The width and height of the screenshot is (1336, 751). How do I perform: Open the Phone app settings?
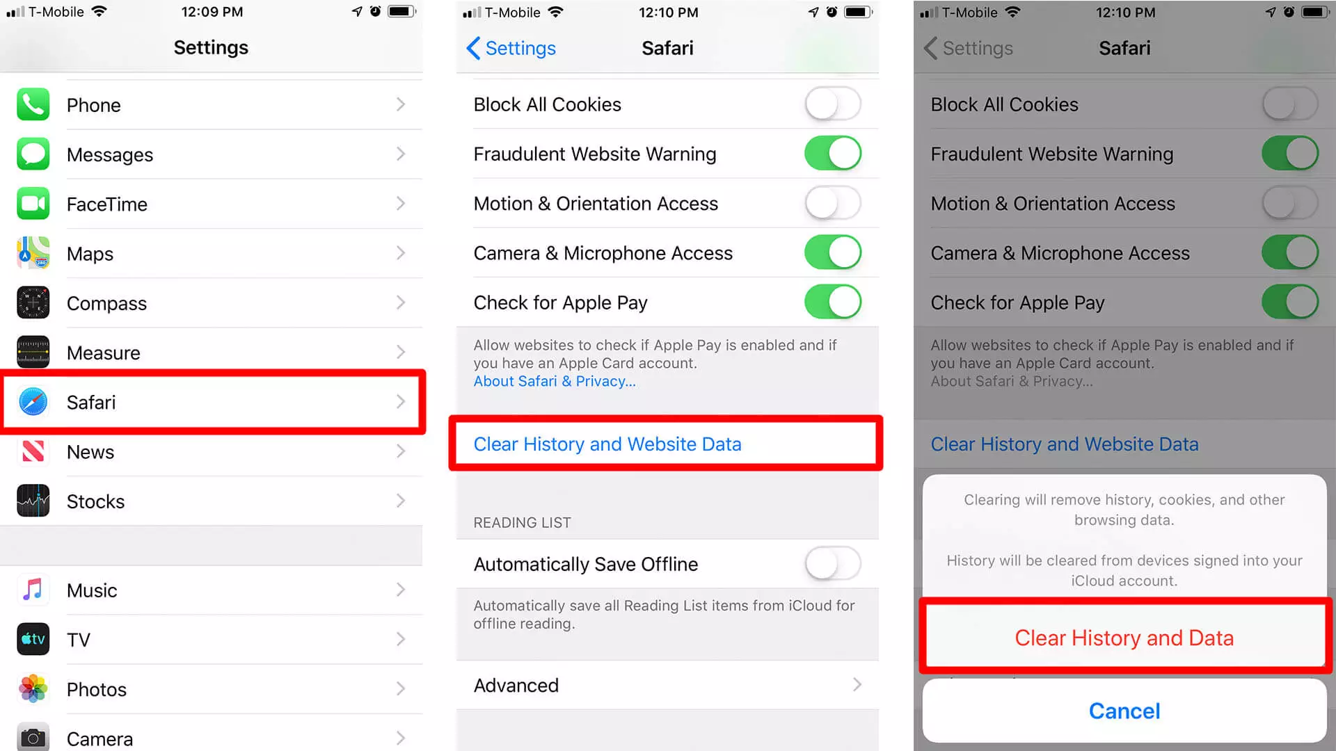click(x=209, y=104)
